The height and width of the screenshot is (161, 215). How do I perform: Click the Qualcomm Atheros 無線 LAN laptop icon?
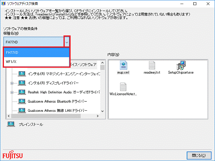(x=22, y=110)
